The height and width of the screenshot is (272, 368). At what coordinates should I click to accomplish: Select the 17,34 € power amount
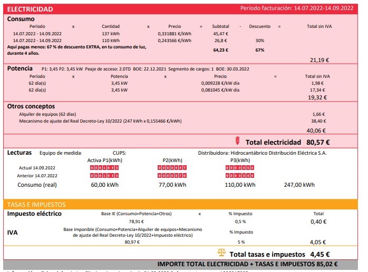coord(317,90)
